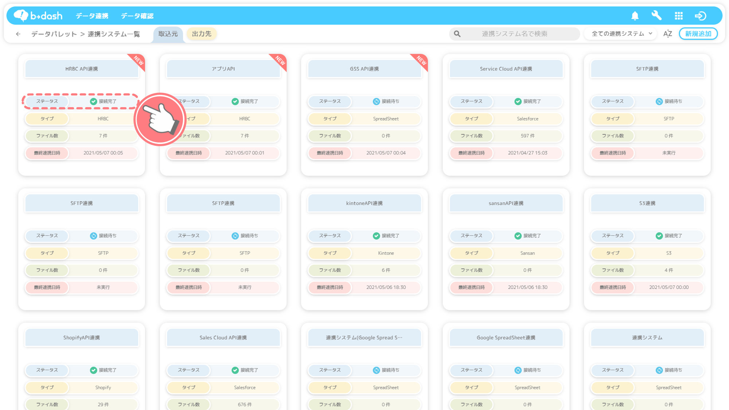Click green check icon on S3連携 card
This screenshot has width=729, height=410.
point(659,236)
